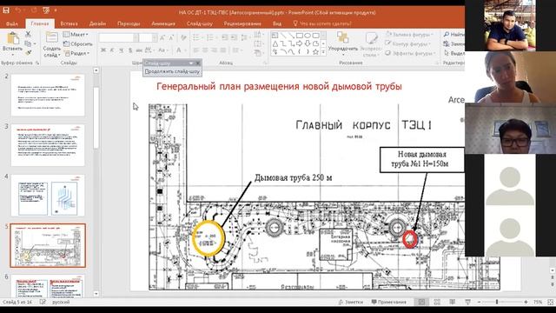Click the 'Что вы хотите сделать' search box
The height and width of the screenshot is (313, 556).
pyautogui.click(x=322, y=23)
